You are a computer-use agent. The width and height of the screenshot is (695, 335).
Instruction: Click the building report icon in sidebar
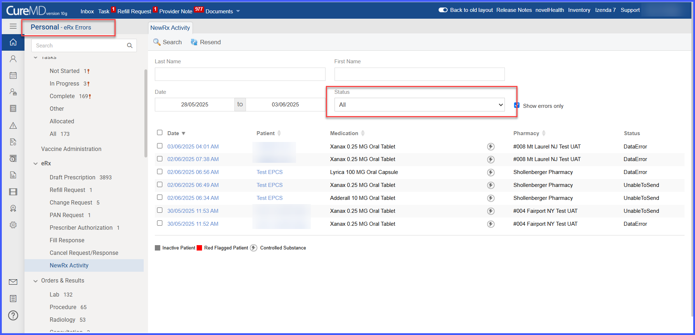[13, 109]
